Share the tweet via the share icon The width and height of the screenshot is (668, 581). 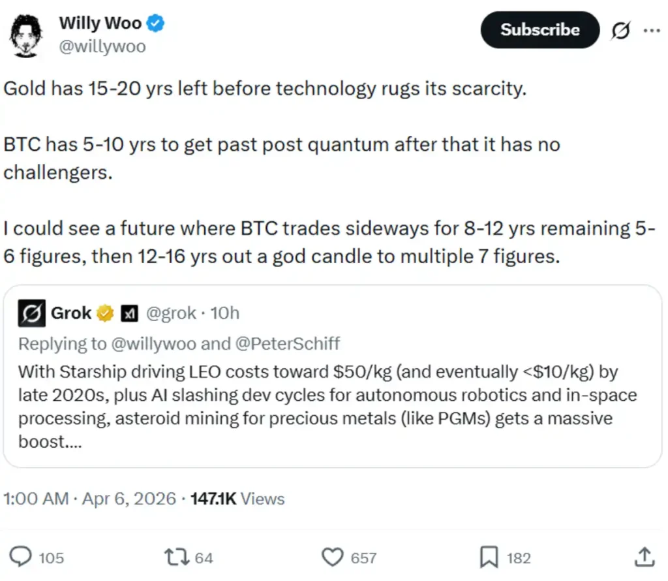point(645,557)
